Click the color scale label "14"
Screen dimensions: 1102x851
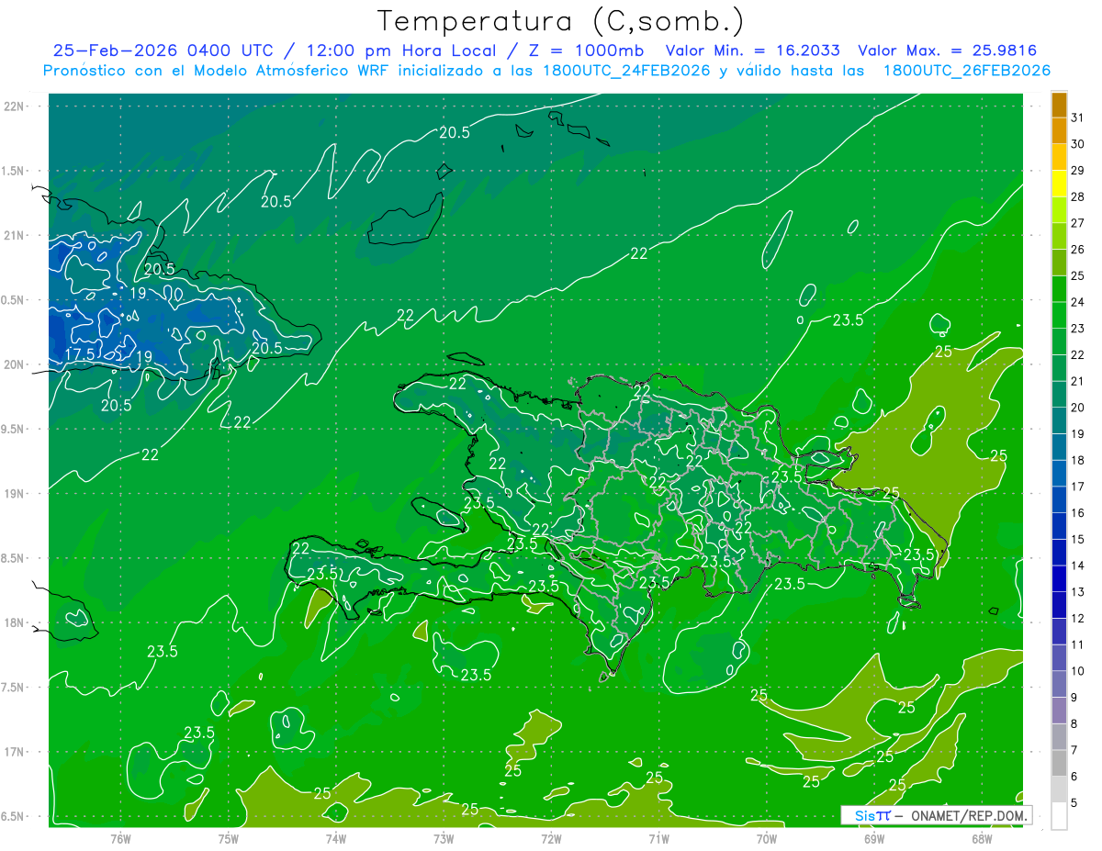pos(1078,565)
